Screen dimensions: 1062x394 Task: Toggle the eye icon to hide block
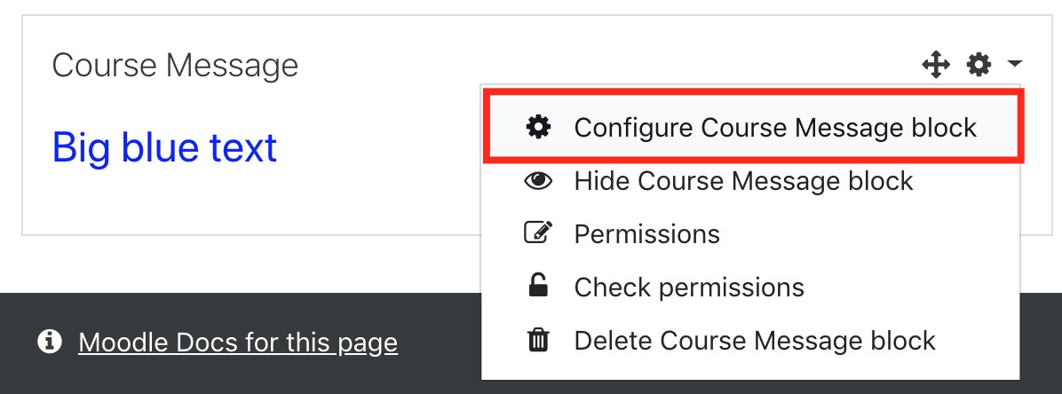click(538, 181)
